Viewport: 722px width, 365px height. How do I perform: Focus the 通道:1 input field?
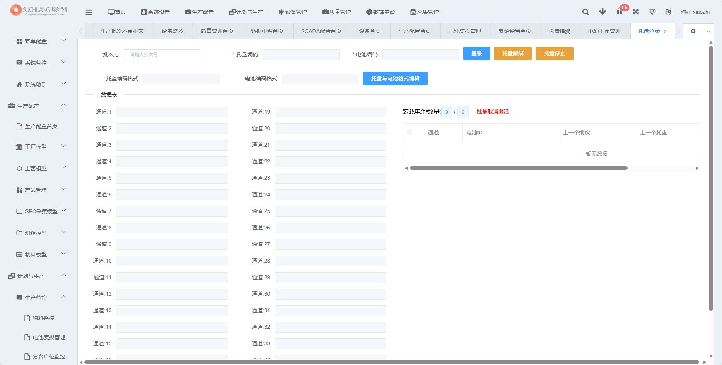(172, 112)
